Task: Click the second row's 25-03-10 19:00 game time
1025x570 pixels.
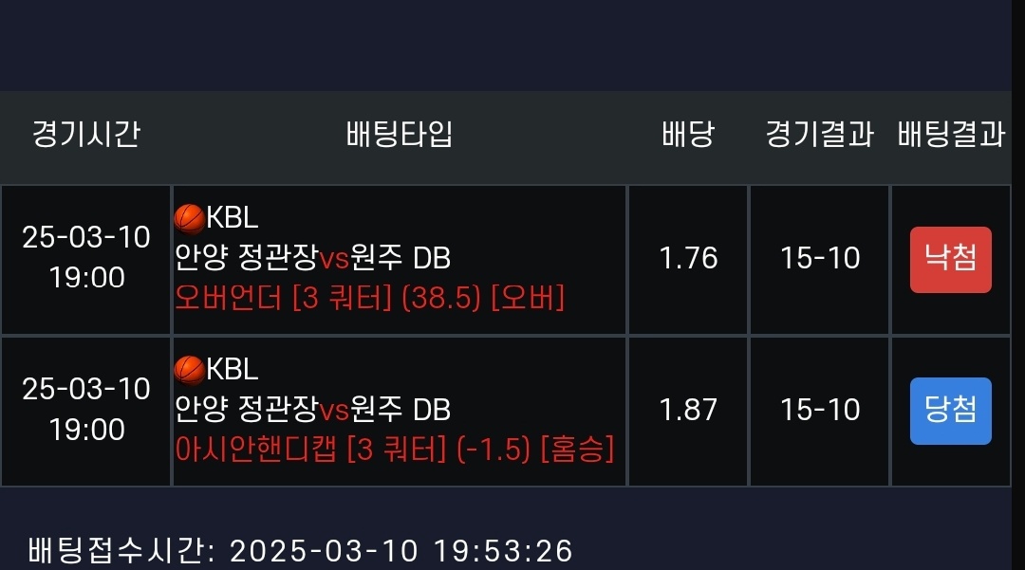Action: [x=86, y=409]
